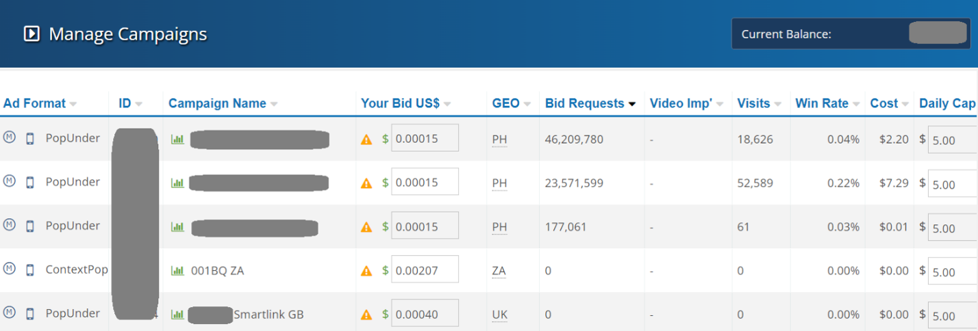The height and width of the screenshot is (331, 978).
Task: Click the warning triangle next to the 0.00207 bid
Action: 366,271
